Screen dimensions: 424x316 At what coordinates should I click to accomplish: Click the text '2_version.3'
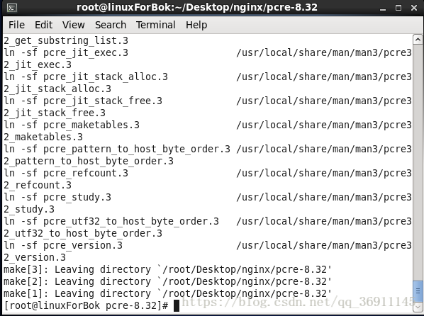pos(35,258)
